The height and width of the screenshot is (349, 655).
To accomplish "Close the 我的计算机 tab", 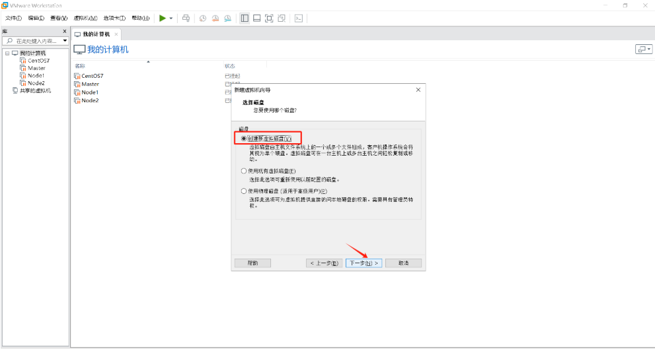I will [x=116, y=34].
